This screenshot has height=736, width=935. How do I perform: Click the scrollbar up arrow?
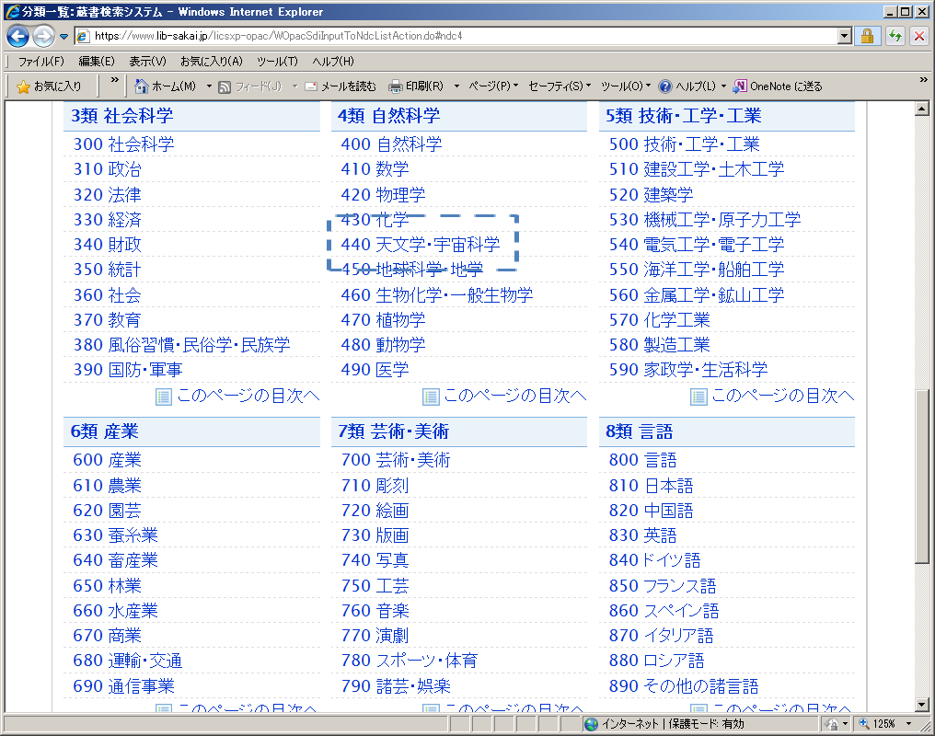click(x=922, y=109)
